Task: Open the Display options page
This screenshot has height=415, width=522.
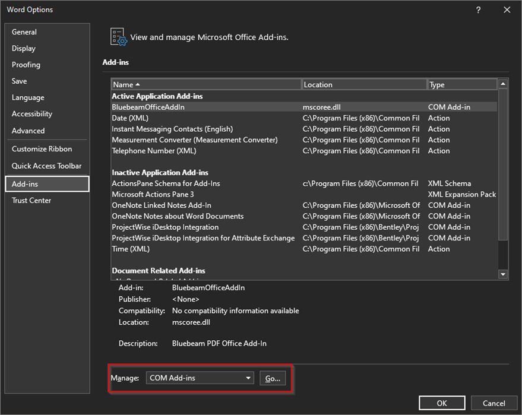Action: click(23, 48)
